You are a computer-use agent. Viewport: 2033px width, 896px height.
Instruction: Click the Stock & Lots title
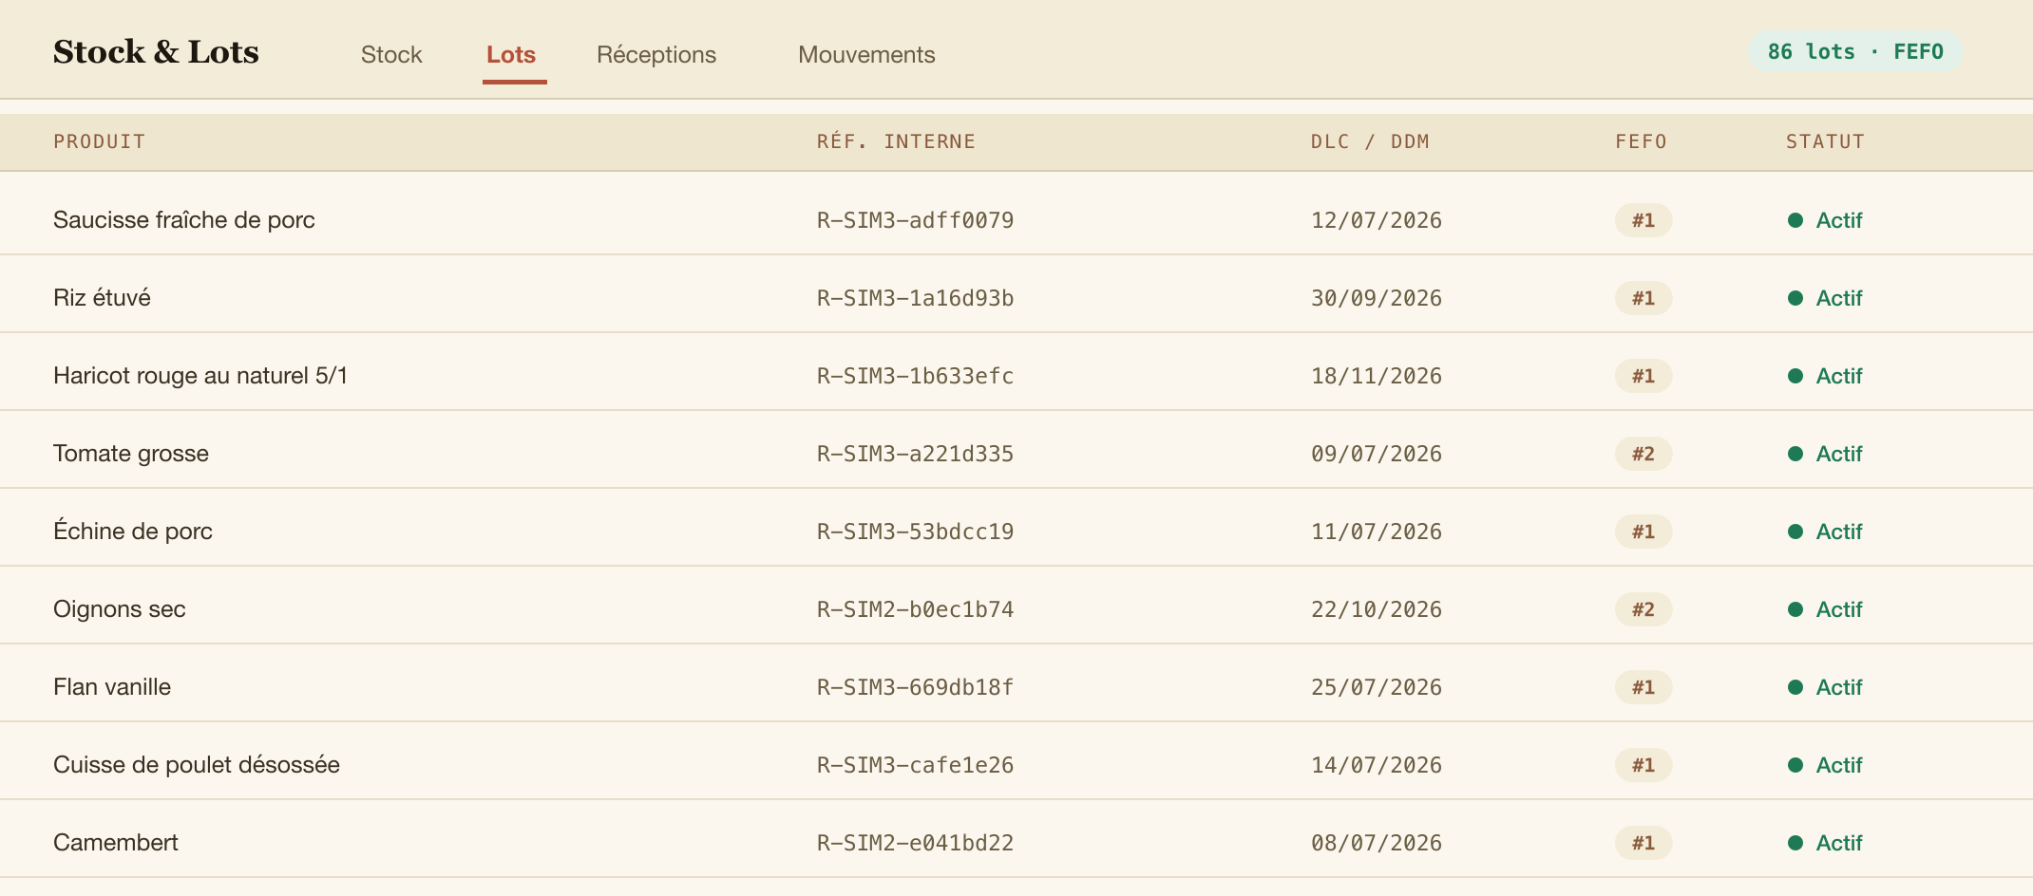[156, 52]
